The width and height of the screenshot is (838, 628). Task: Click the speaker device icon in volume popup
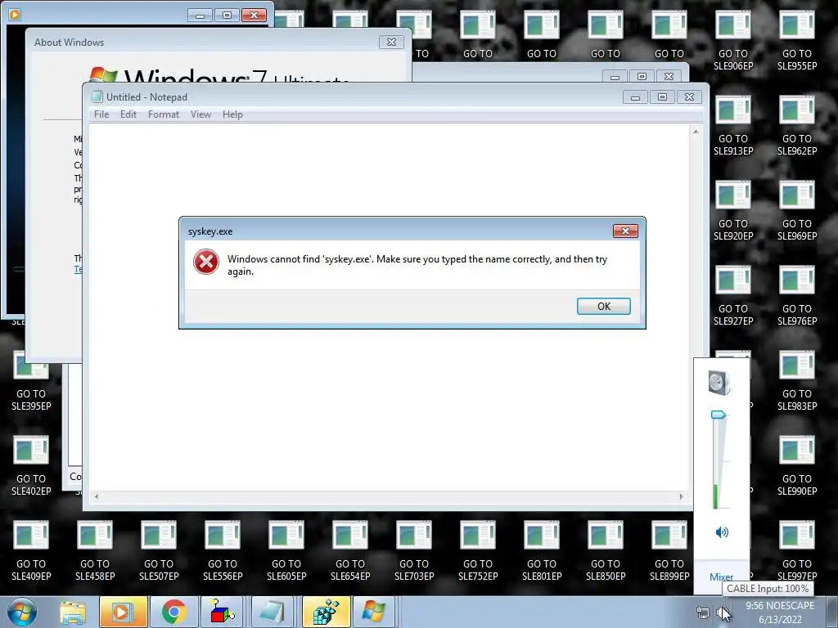720,383
